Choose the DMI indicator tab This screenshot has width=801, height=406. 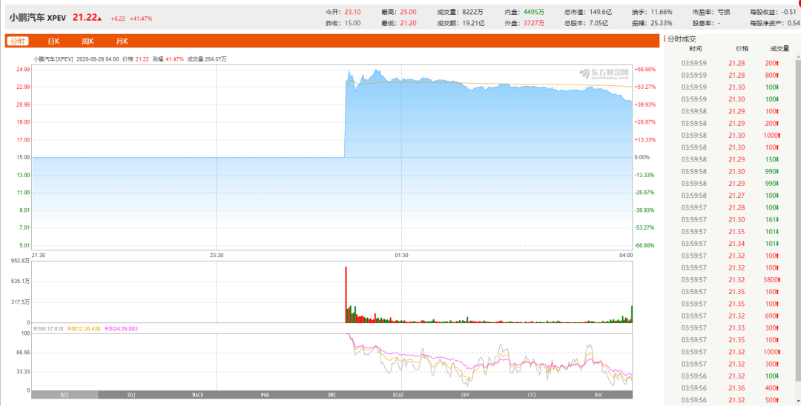pos(332,395)
